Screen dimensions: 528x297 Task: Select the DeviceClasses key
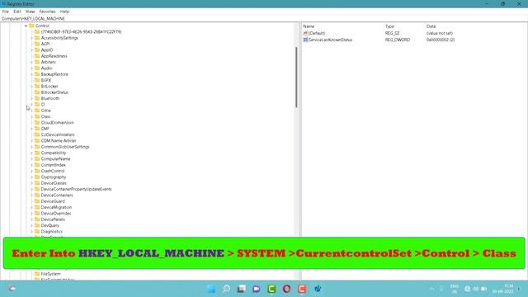point(54,183)
